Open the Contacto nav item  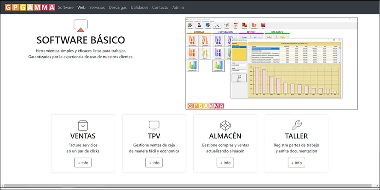click(160, 8)
